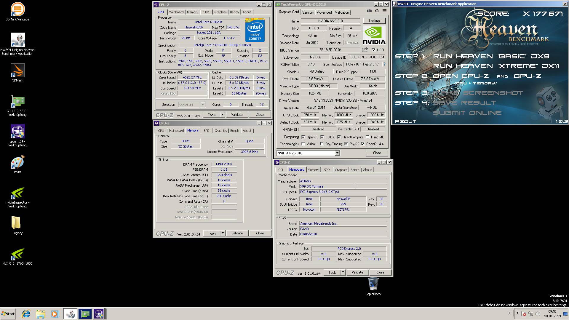The width and height of the screenshot is (569, 320).
Task: Open SPD tab in CPU-Z CPU window
Action: 206,12
